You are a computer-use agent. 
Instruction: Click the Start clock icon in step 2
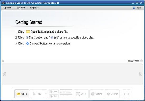point(27,38)
